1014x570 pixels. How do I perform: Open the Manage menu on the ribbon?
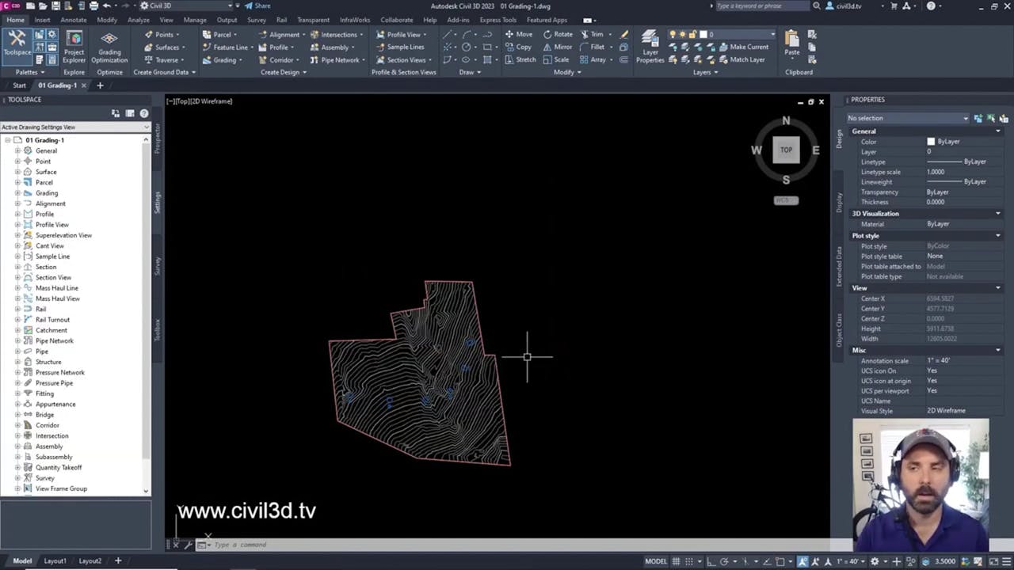[x=194, y=20]
